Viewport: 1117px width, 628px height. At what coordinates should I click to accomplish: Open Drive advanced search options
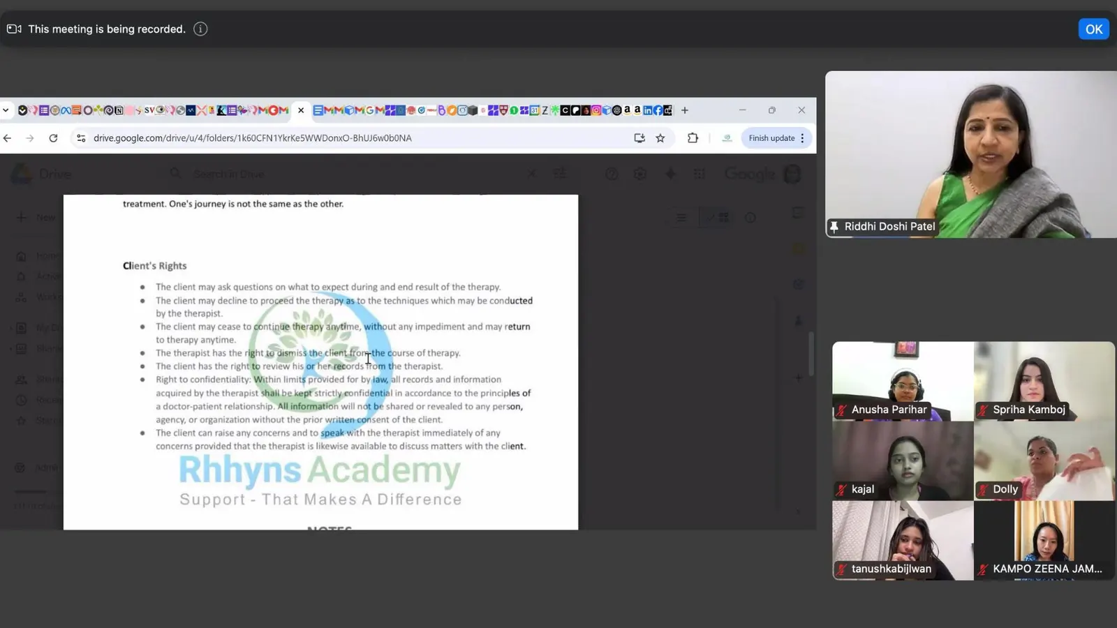point(560,174)
